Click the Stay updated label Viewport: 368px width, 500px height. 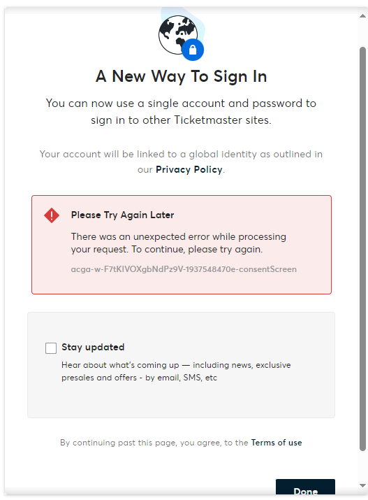tap(93, 348)
